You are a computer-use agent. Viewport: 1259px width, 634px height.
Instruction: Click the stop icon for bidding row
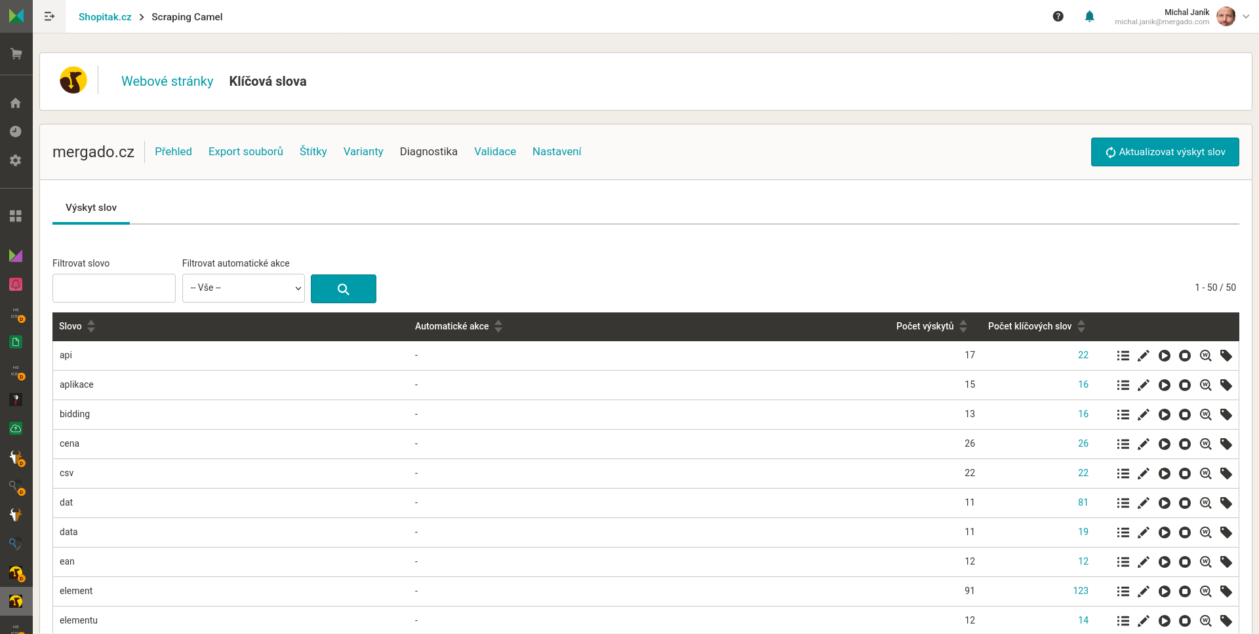(1184, 415)
